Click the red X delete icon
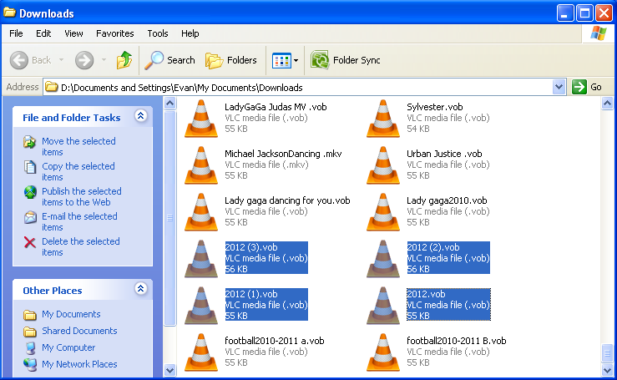The image size is (617, 380). pos(30,242)
